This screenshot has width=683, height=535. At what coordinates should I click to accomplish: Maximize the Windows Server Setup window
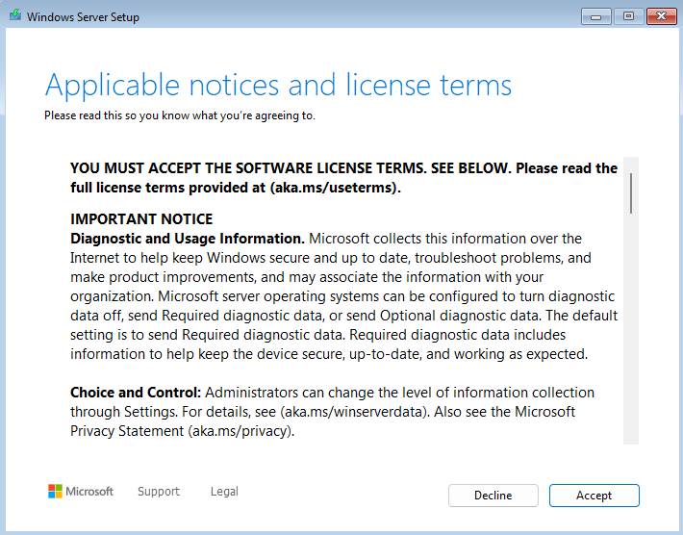click(x=628, y=16)
